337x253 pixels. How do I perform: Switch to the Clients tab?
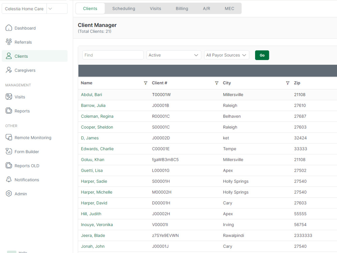[90, 9]
